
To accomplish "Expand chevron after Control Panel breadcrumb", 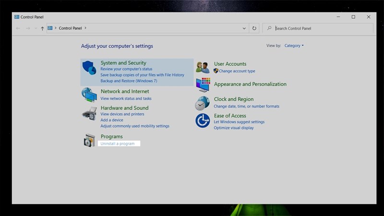I will 85,28.
